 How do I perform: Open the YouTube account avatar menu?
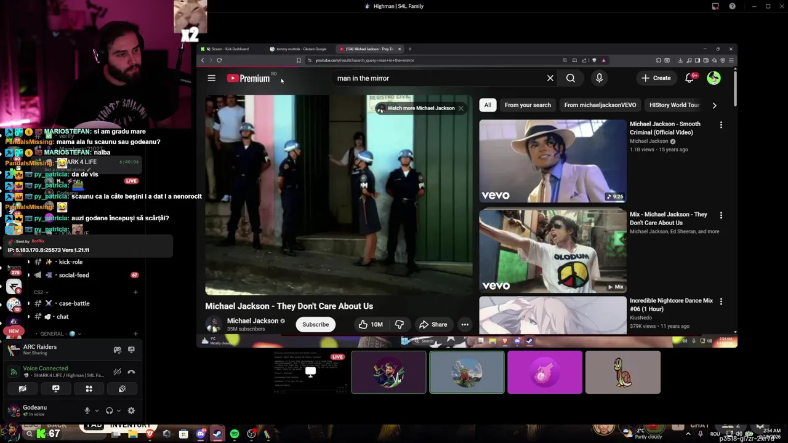(714, 78)
